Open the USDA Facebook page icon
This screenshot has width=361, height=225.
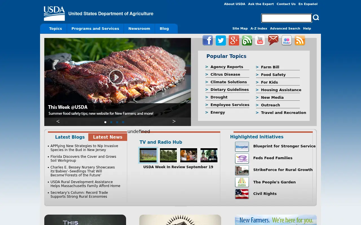click(208, 40)
